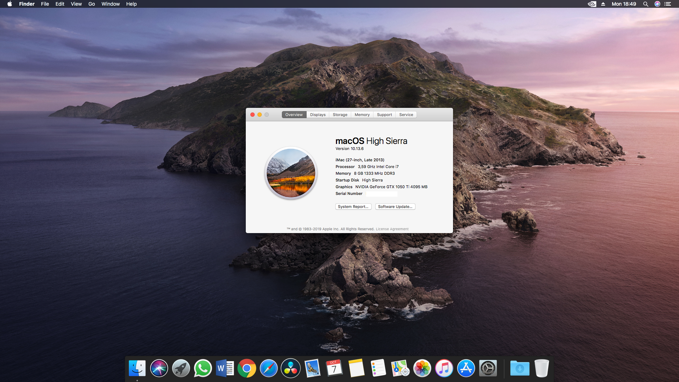Open Google Chrome from the Dock
The image size is (679, 382).
pos(246,369)
